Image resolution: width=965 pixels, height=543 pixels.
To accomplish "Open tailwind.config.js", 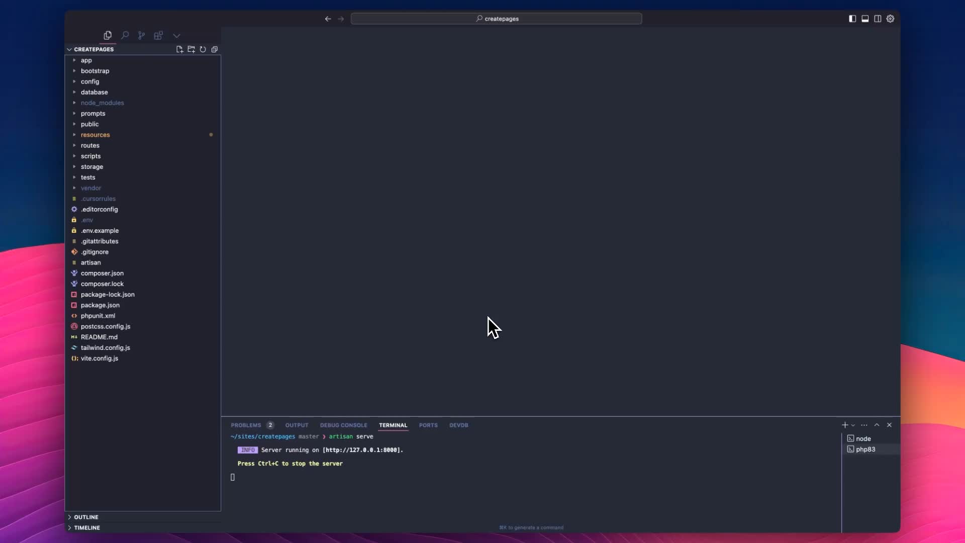I will coord(143,348).
